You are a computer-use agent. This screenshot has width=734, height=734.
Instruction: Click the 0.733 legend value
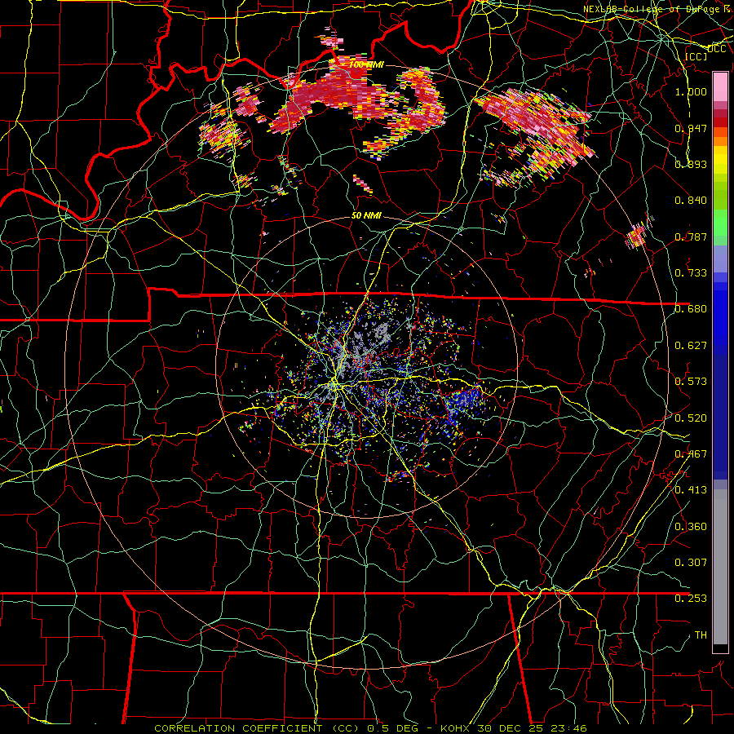(691, 273)
